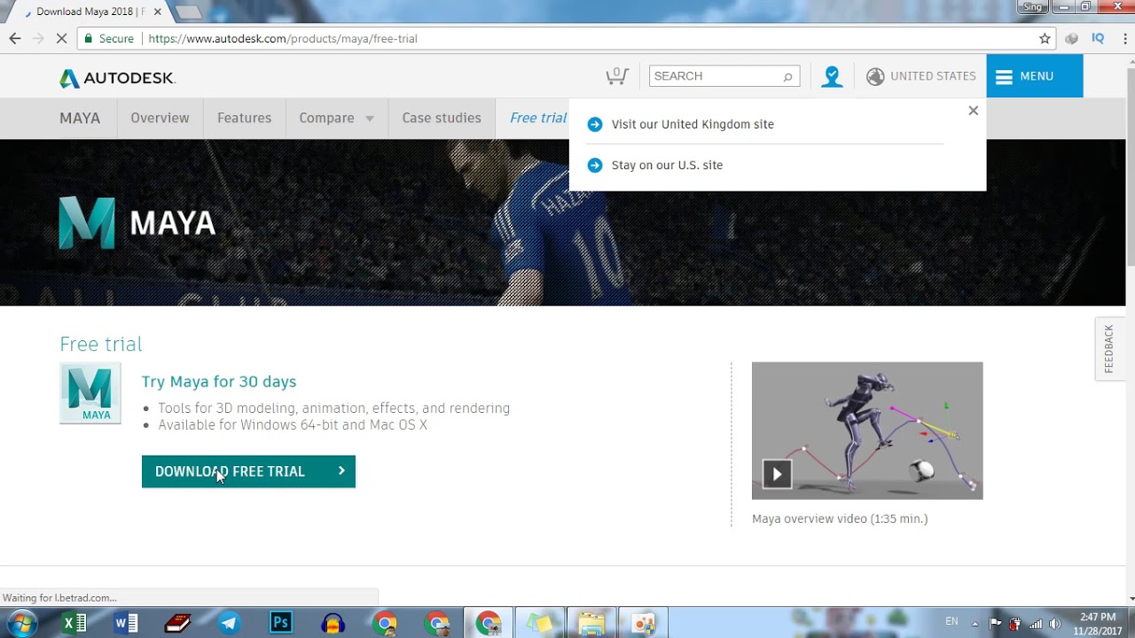
Task: Open the Action Center flag icon
Action: click(995, 624)
